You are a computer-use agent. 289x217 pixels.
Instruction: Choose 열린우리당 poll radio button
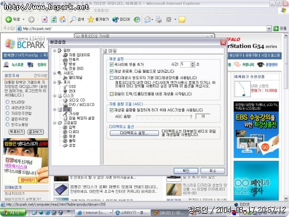(x=8, y=119)
